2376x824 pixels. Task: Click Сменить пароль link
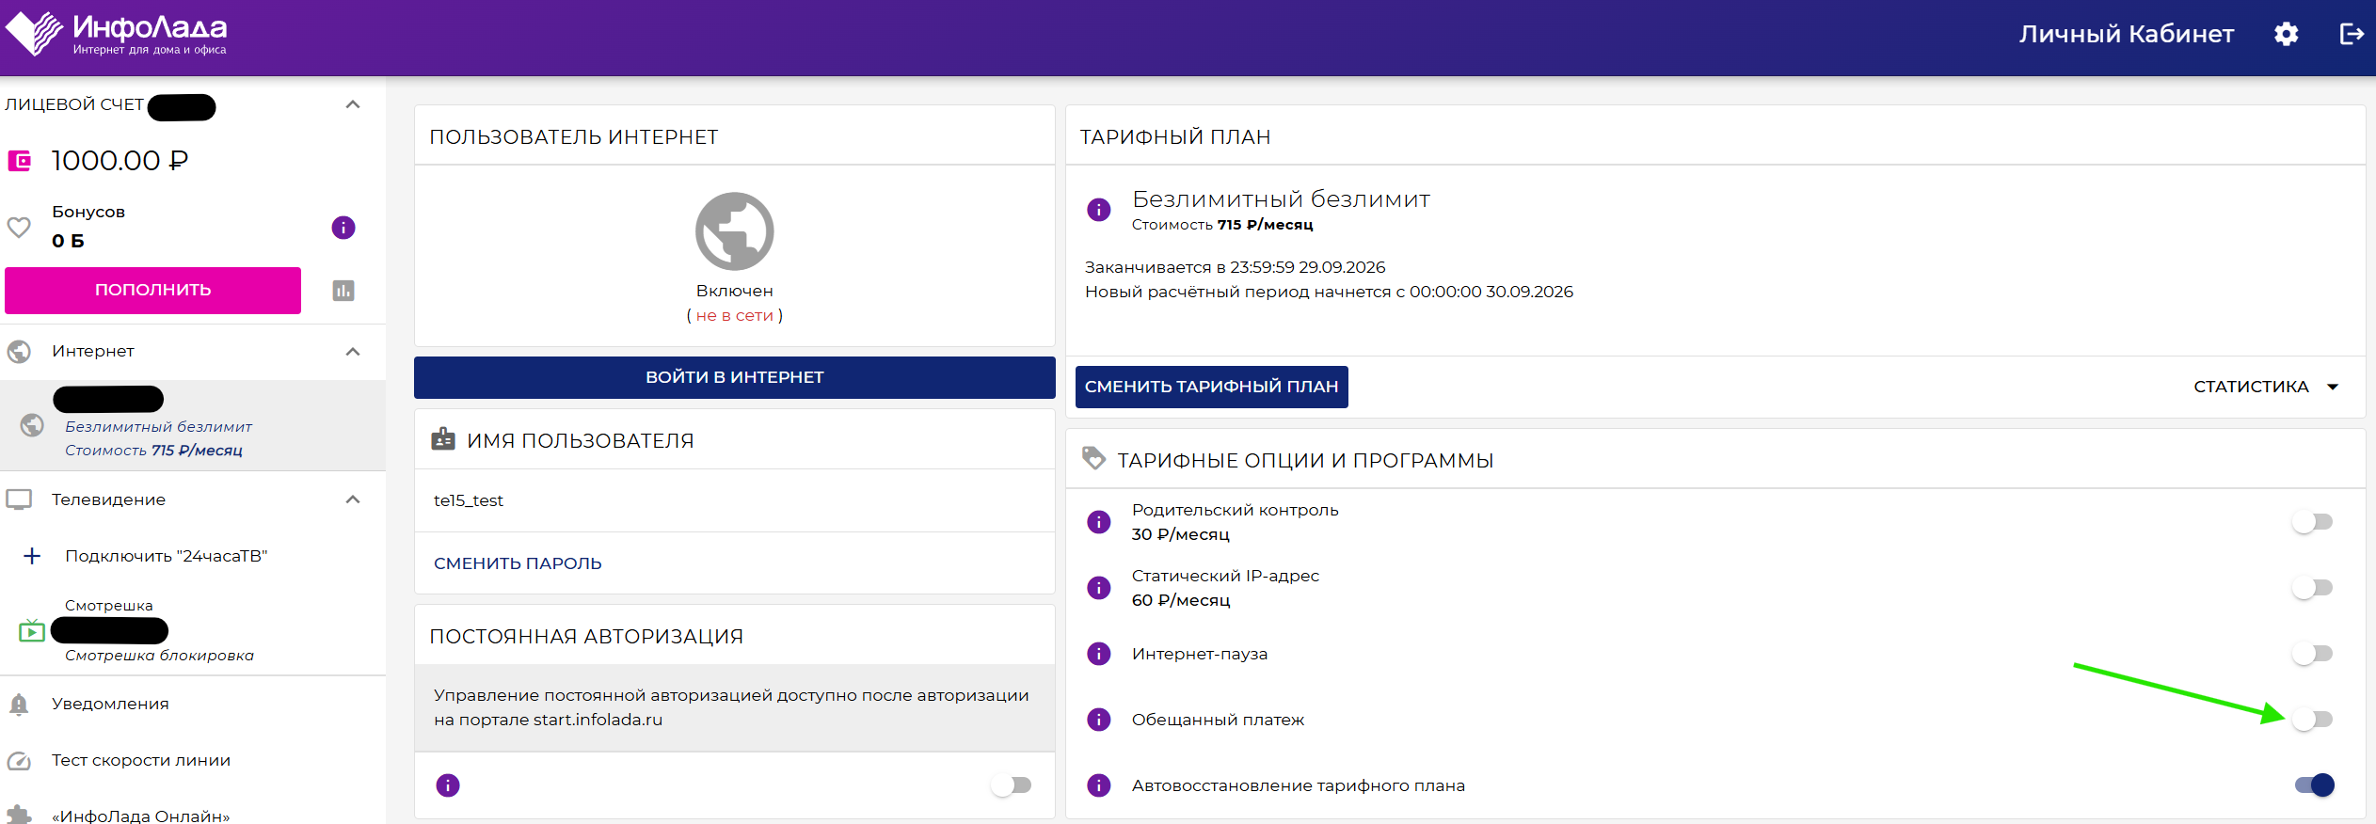(518, 563)
